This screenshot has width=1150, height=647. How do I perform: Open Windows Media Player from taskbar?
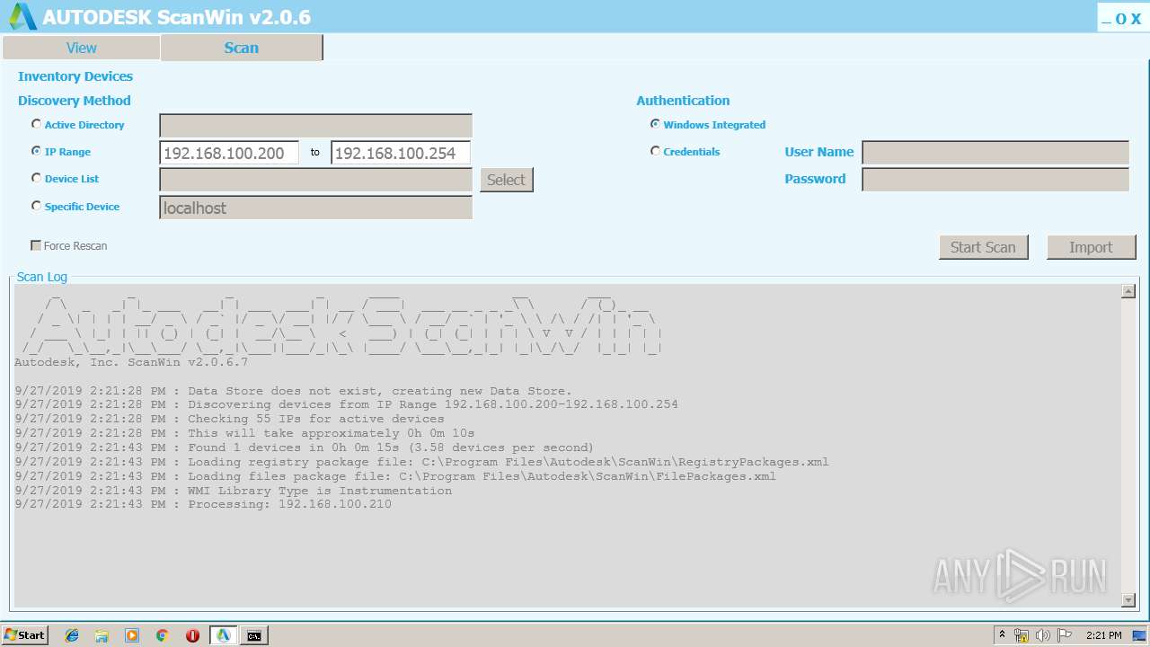132,635
